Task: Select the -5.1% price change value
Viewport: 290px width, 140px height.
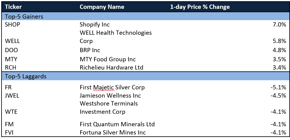Action: click(x=278, y=87)
